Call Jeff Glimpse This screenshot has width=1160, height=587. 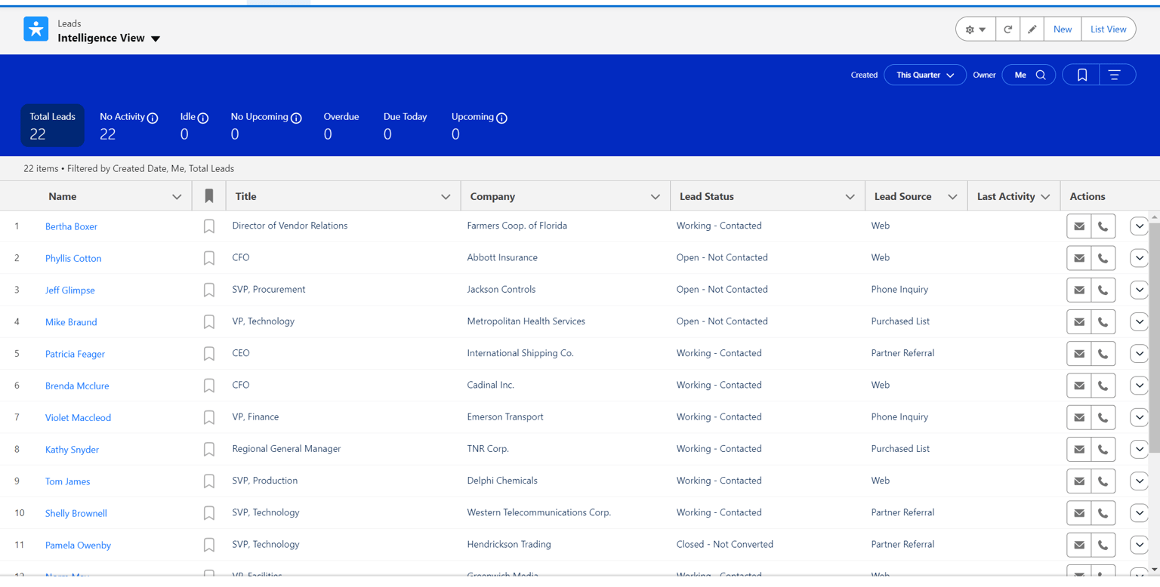pyautogui.click(x=1103, y=290)
